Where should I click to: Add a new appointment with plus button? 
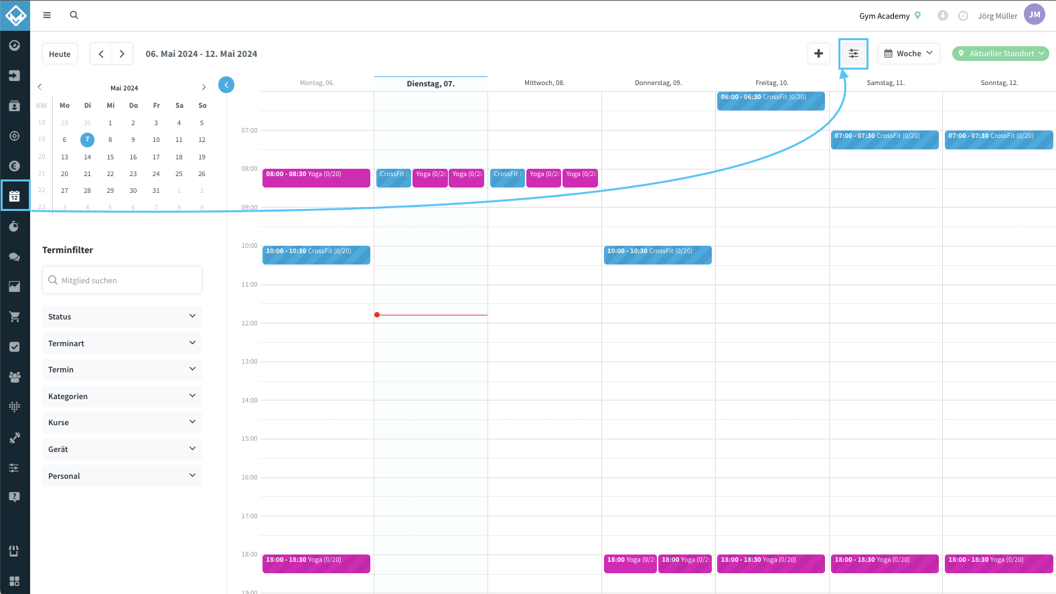[x=818, y=54]
